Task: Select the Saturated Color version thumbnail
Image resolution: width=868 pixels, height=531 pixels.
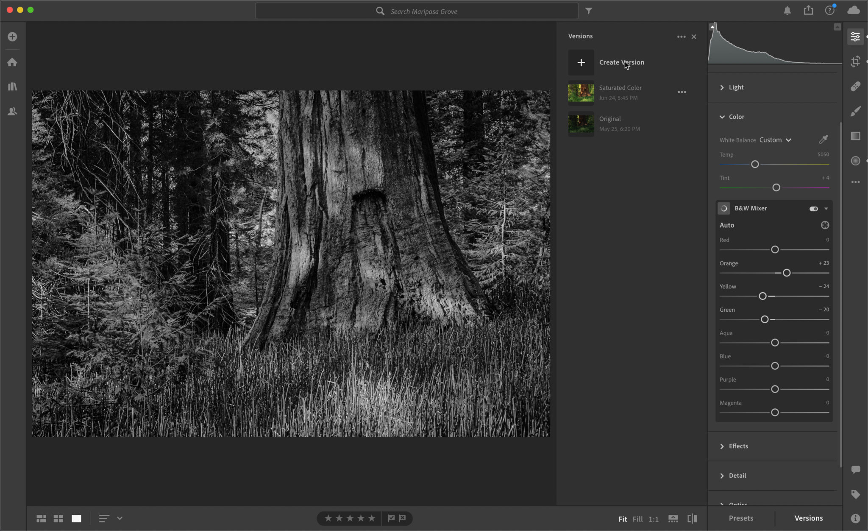Action: coord(580,92)
